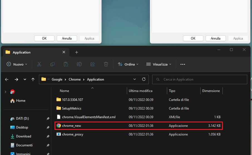The image size is (252, 155).
Task: Open Download folder in sidebar
Action: click(x=23, y=136)
